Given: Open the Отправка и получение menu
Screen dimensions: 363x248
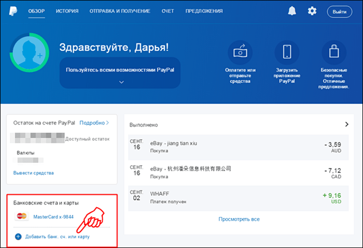Looking at the screenshot, I should (120, 11).
